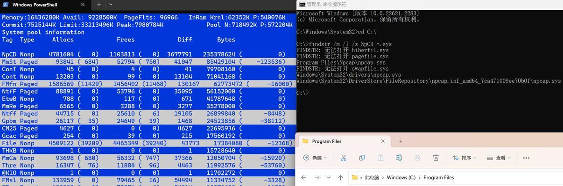
Task: Click the 'cd C:\' command line
Action: (336, 32)
